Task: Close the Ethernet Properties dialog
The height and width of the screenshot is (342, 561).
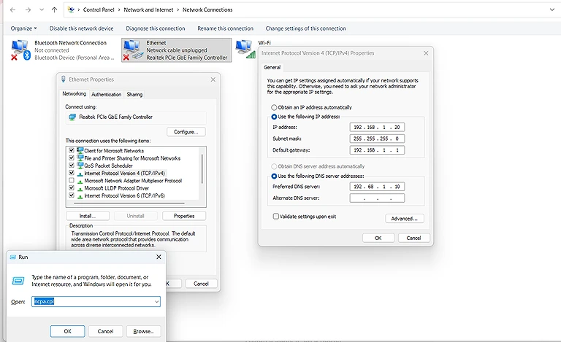Action: click(x=213, y=79)
